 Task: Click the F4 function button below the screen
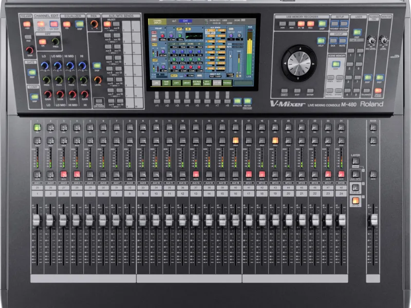(187, 101)
